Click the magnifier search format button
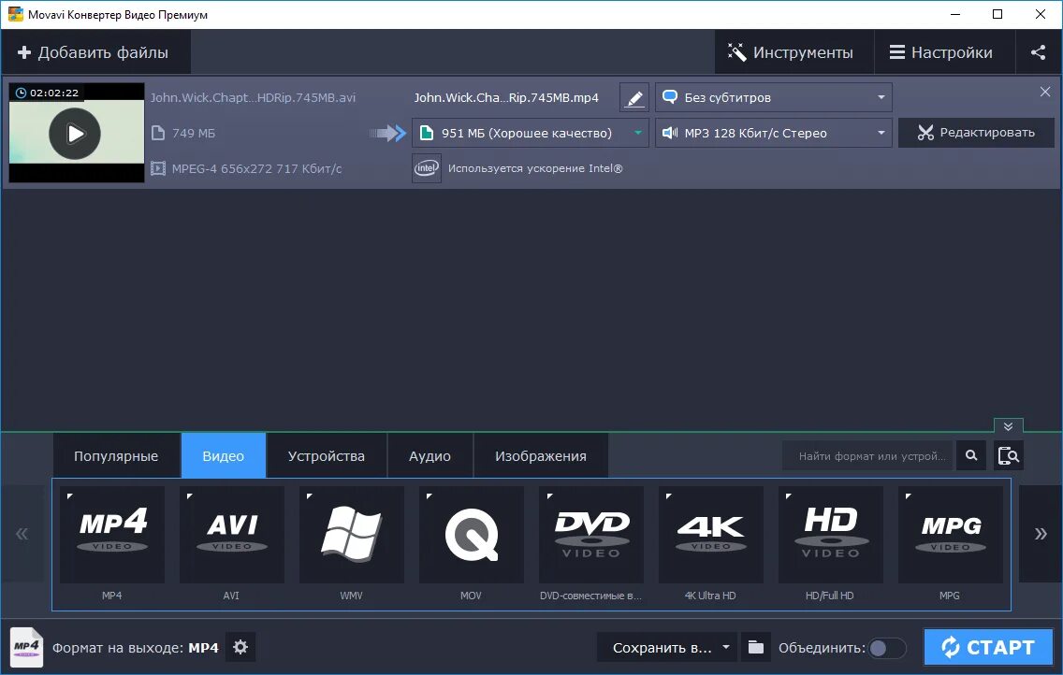The image size is (1063, 675). point(970,455)
